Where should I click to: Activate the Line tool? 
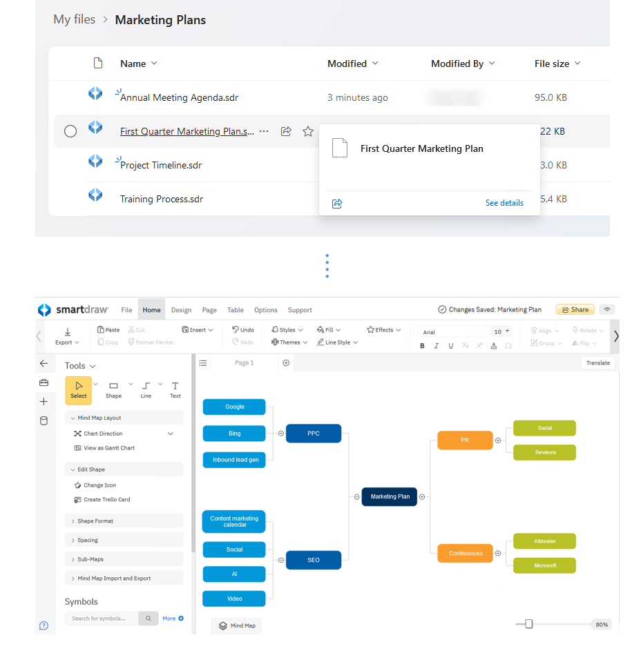point(146,390)
